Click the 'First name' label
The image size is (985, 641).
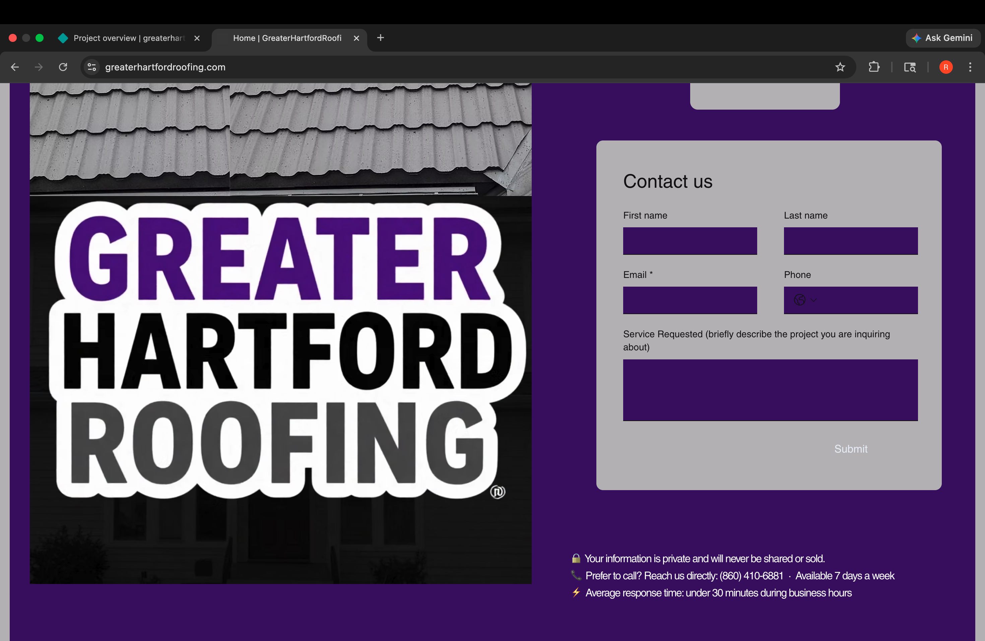(645, 215)
